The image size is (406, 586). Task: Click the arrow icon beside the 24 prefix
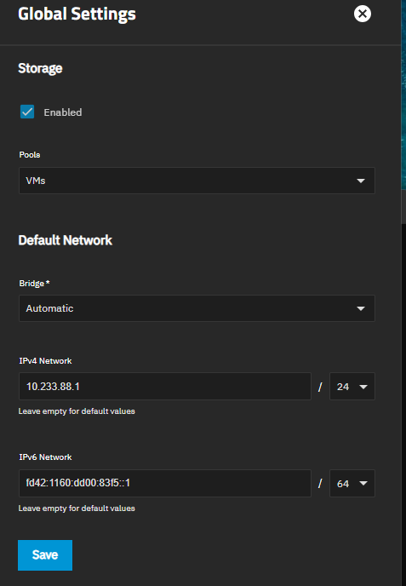pos(363,387)
